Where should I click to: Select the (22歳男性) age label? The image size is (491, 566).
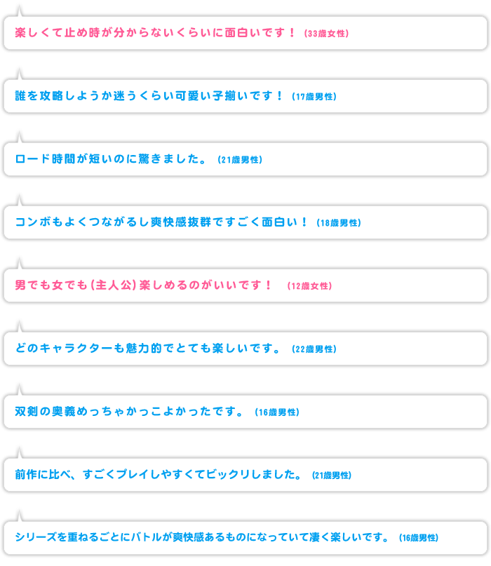[x=314, y=349]
